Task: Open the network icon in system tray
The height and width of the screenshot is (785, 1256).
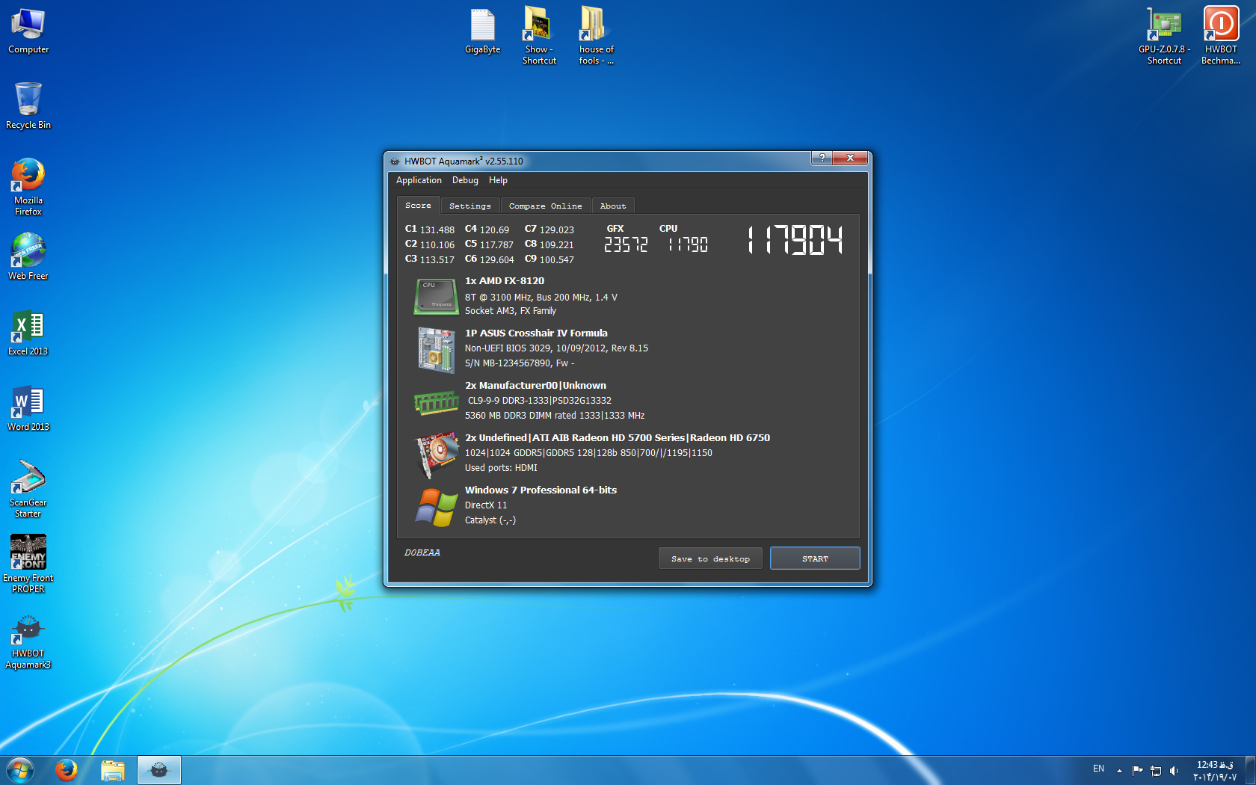Action: click(x=1156, y=770)
